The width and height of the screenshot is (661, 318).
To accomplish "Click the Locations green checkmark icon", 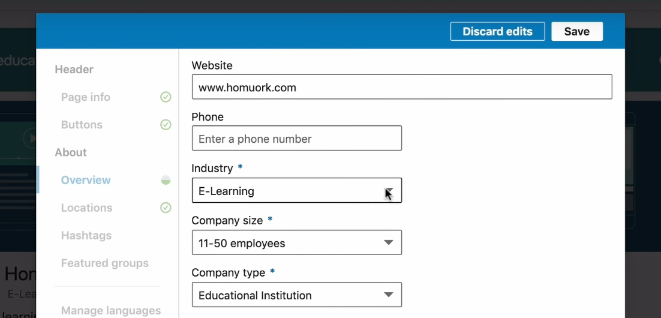I will point(166,208).
